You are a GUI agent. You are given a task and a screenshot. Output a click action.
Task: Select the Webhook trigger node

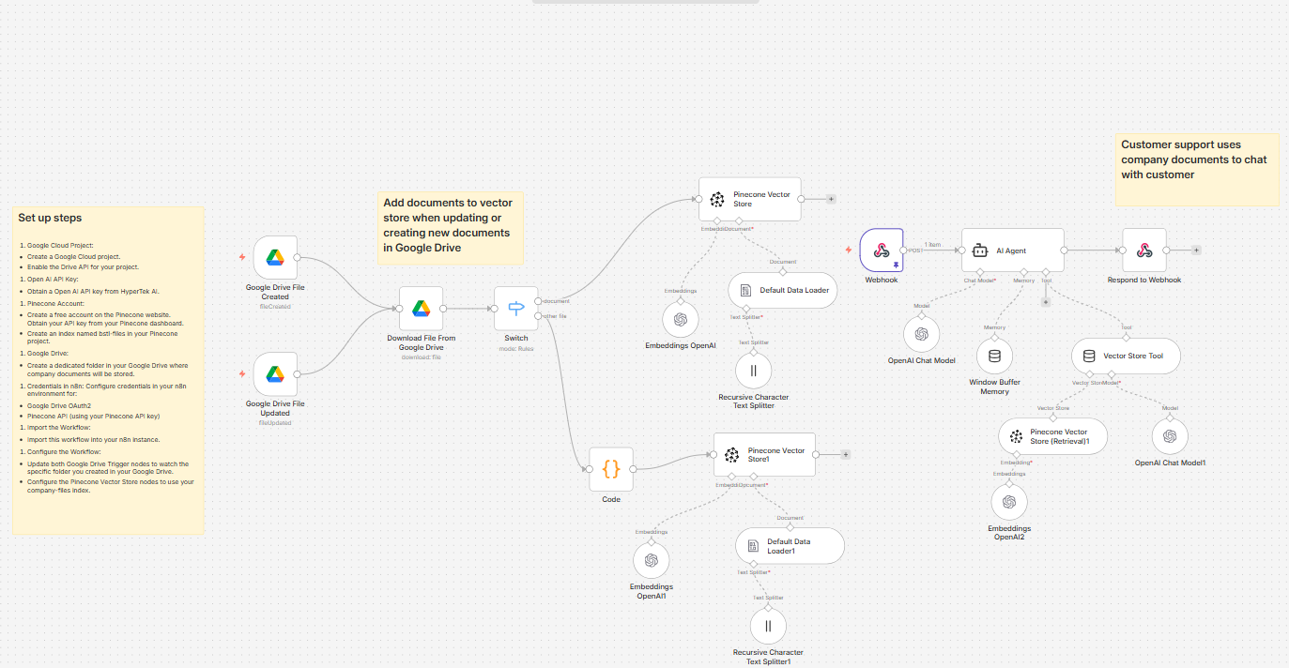pos(881,250)
